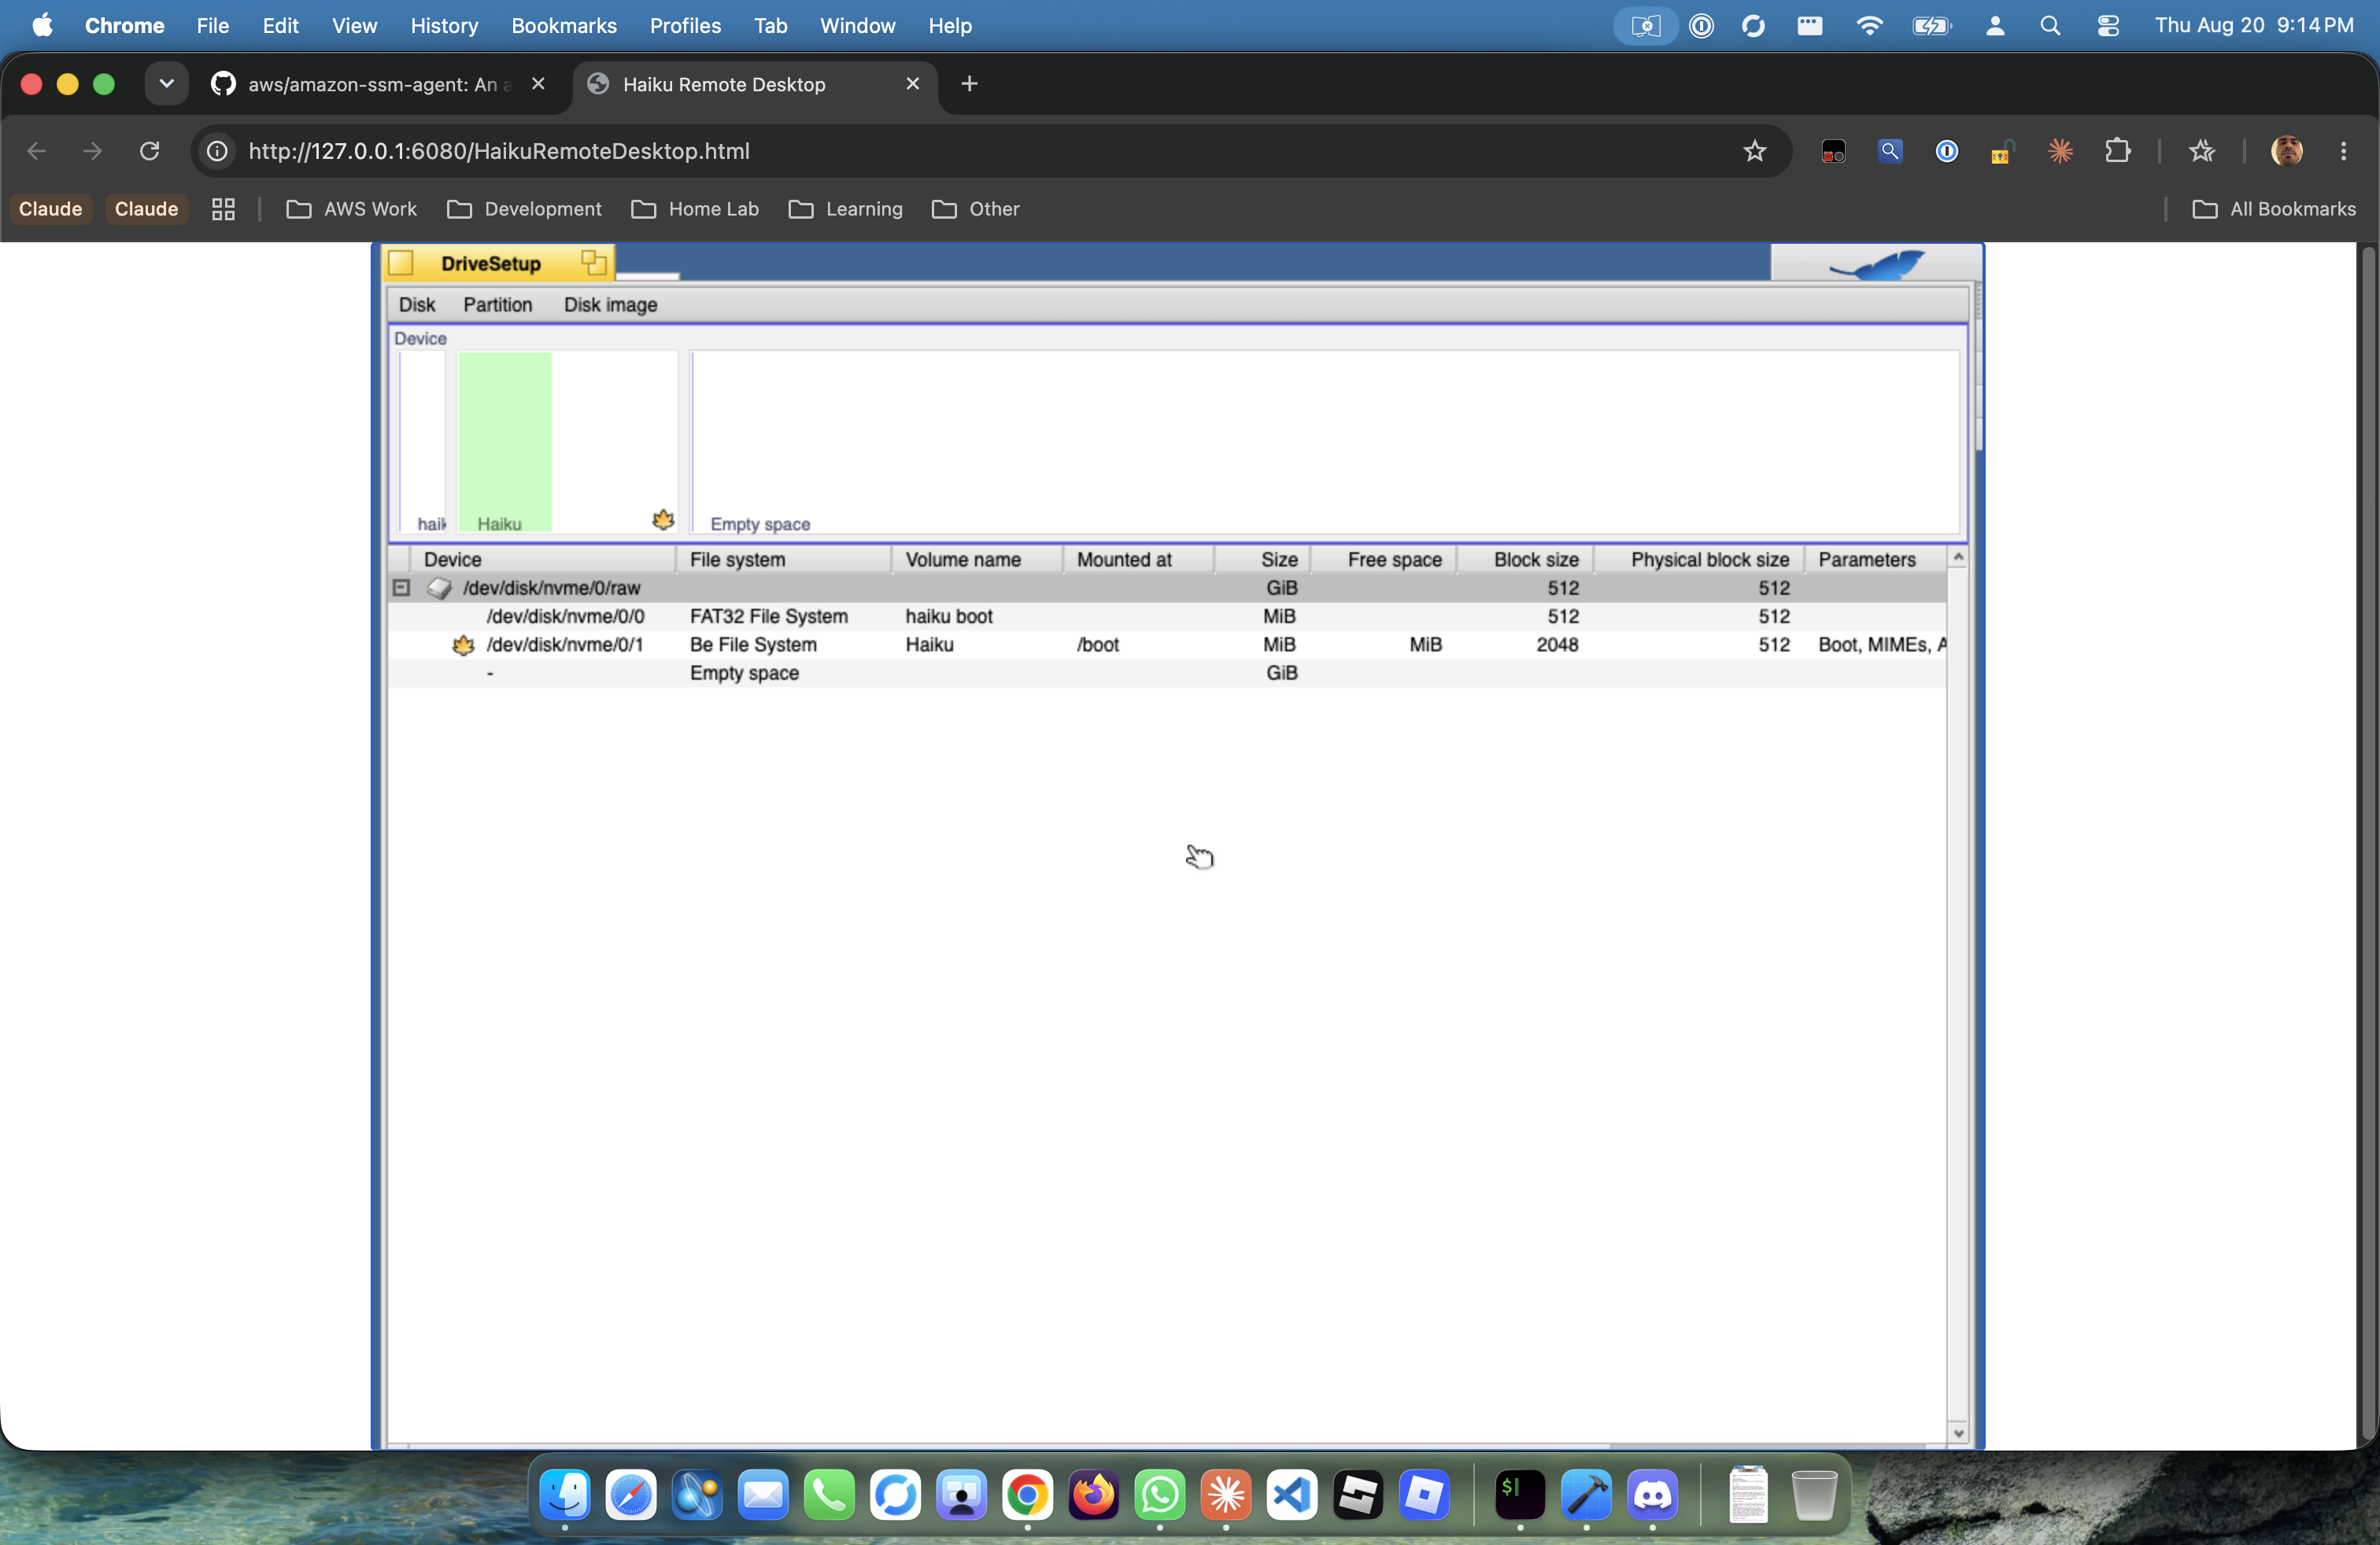Open the Chrome apps grid icon
Image resolution: width=2380 pixels, height=1545 pixels.
223,209
